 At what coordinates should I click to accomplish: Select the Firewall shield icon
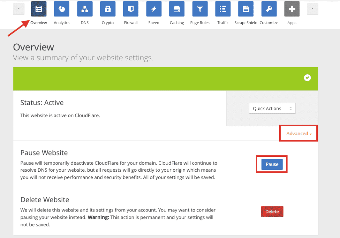(131, 9)
